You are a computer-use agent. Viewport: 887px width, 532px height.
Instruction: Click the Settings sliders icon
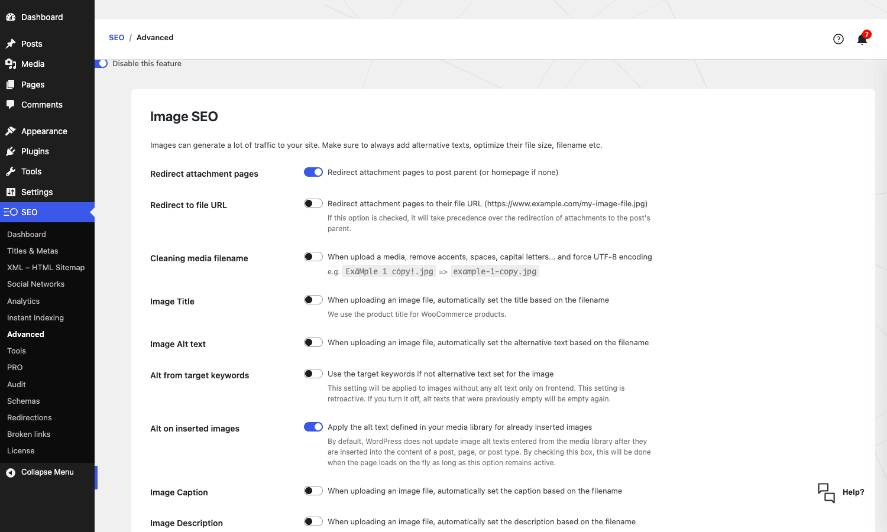(11, 192)
